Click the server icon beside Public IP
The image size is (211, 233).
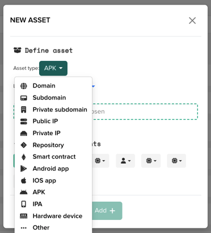24,122
